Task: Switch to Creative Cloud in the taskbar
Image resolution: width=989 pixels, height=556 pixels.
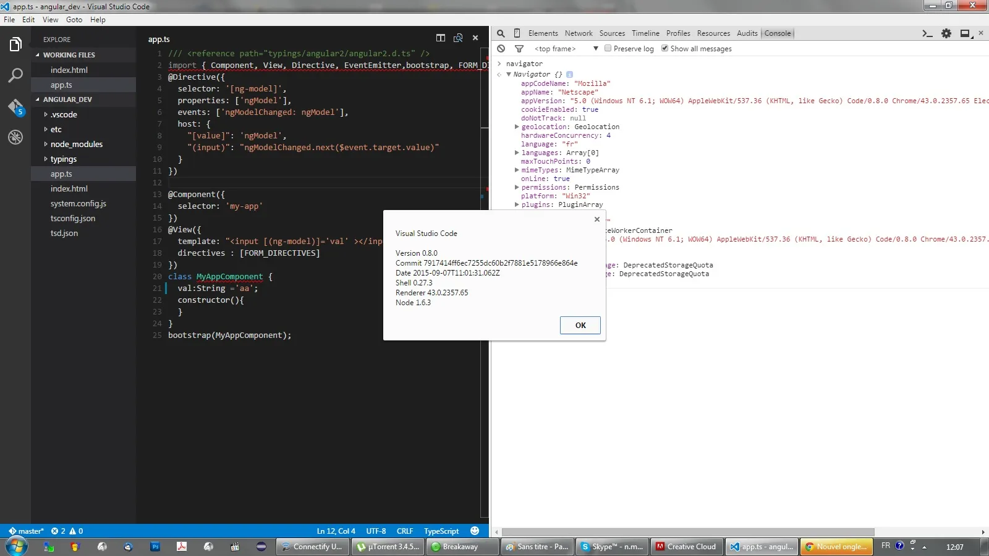Action: coord(687,547)
